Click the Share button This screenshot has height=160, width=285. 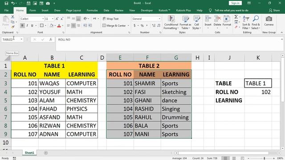point(274,10)
